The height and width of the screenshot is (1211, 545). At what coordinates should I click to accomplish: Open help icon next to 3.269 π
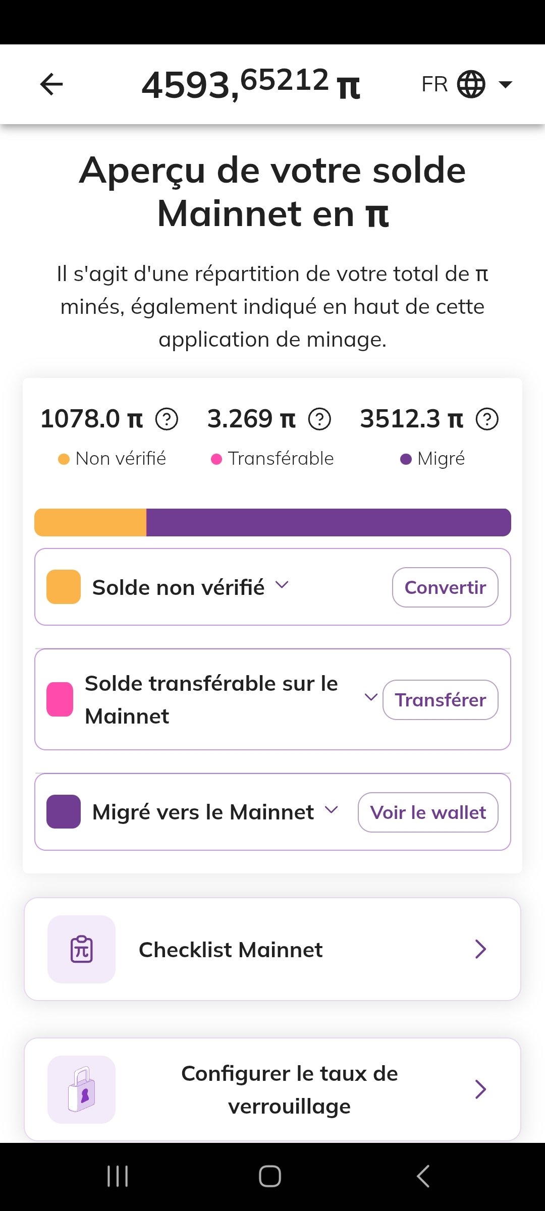(x=319, y=419)
